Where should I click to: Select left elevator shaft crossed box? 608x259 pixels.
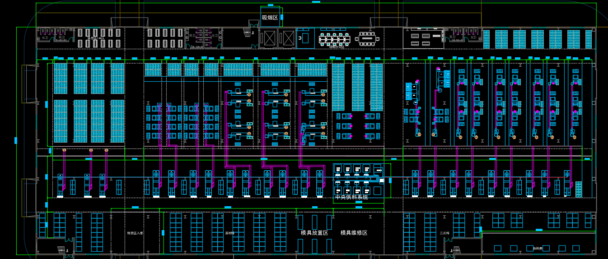(x=269, y=38)
